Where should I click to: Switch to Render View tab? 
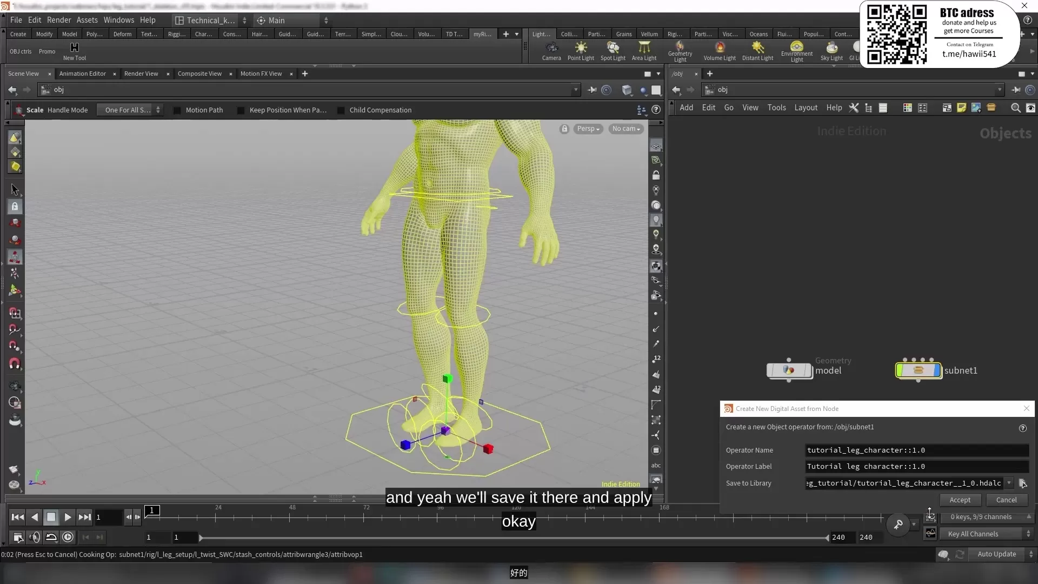(141, 74)
